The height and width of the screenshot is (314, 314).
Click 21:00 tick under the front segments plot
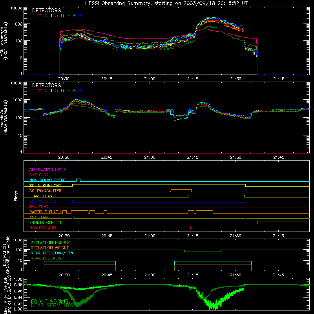coord(150,79)
